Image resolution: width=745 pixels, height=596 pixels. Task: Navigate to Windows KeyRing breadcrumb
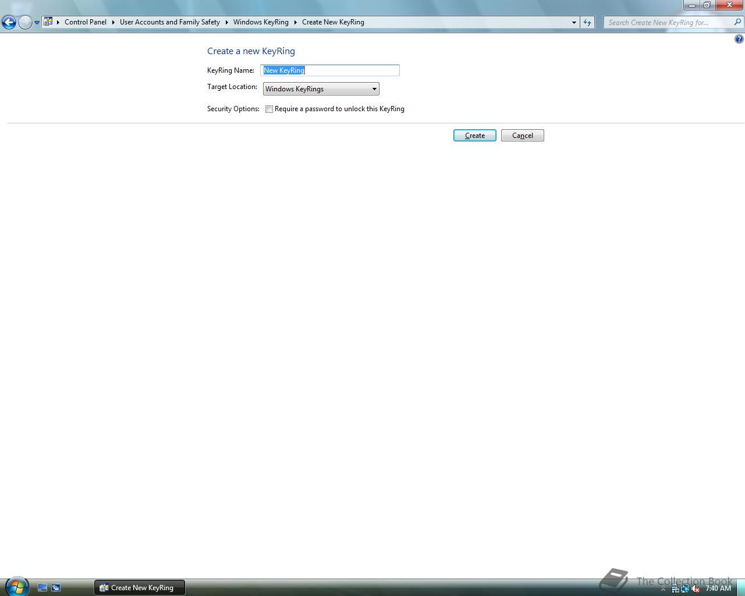[x=261, y=22]
